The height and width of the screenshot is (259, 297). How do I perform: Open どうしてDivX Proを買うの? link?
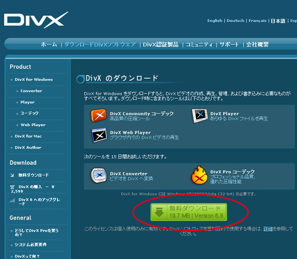point(36,233)
